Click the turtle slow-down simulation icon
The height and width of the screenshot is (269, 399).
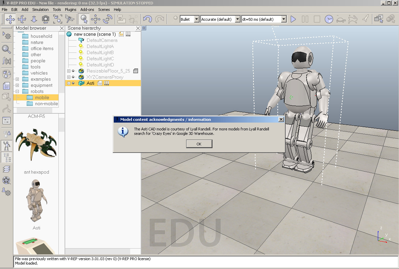pos(341,19)
